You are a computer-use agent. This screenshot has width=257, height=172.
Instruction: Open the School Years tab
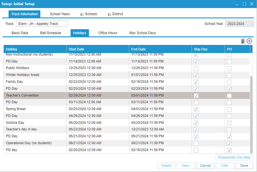[61, 14]
